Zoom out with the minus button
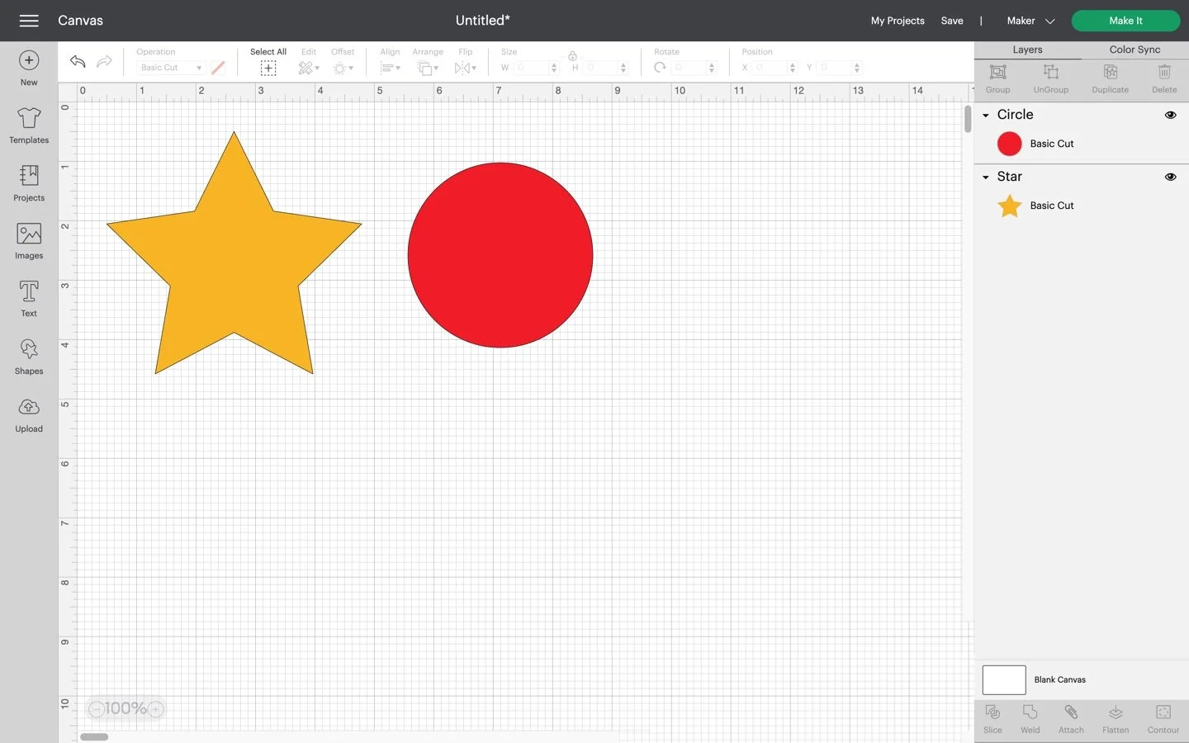 [x=96, y=709]
